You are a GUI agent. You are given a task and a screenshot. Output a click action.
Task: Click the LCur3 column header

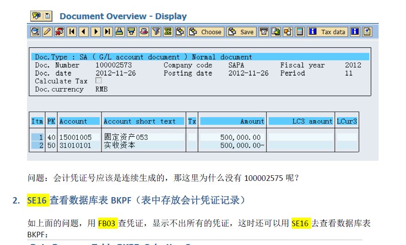pyautogui.click(x=347, y=121)
